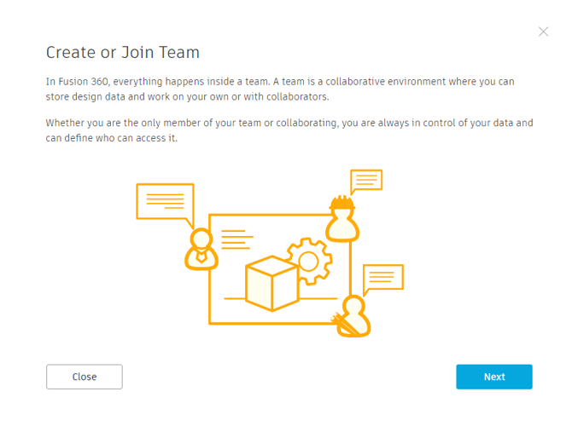
Task: Dismiss the dialog with the X icon
Action: 543,32
